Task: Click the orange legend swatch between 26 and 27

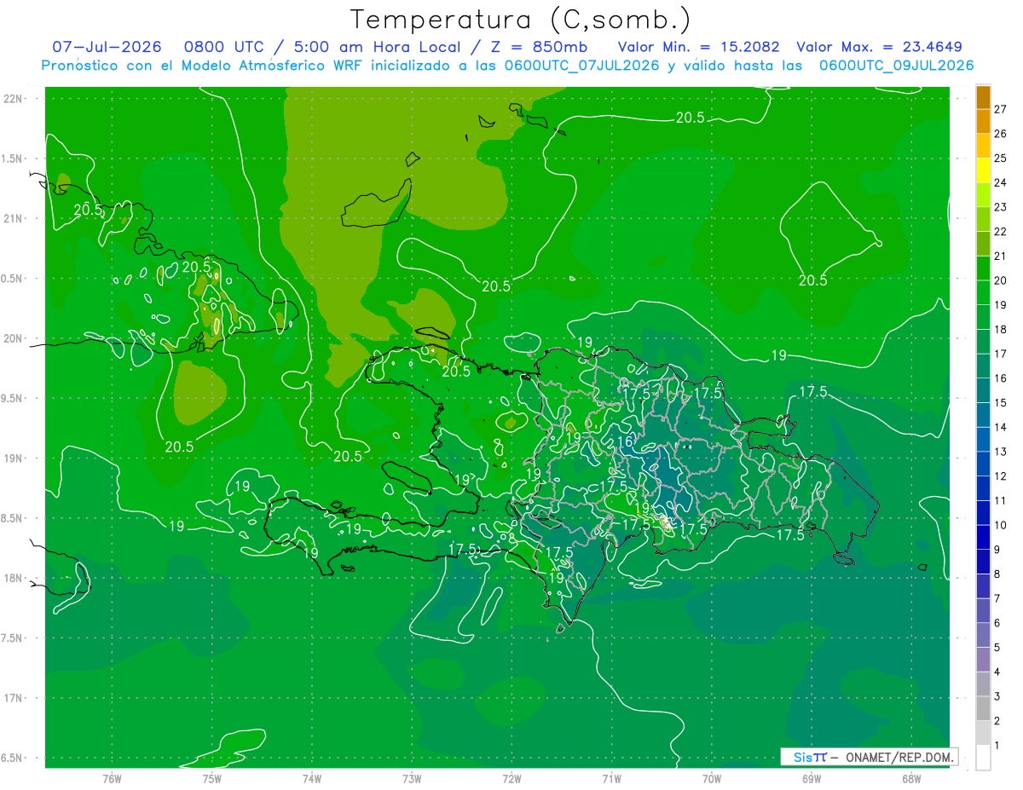Action: [x=983, y=122]
